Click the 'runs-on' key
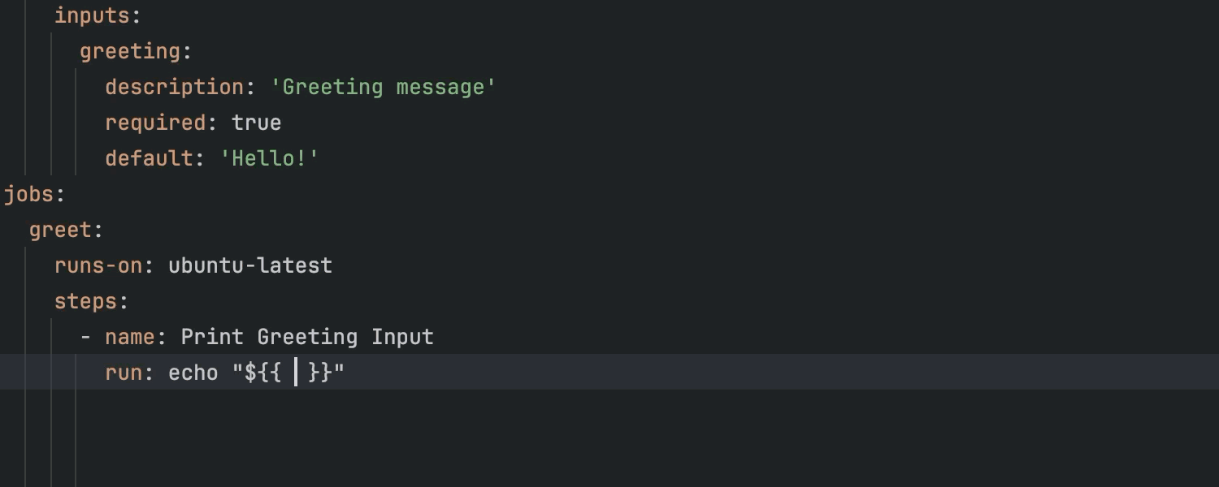1219x487 pixels. pyautogui.click(x=98, y=266)
